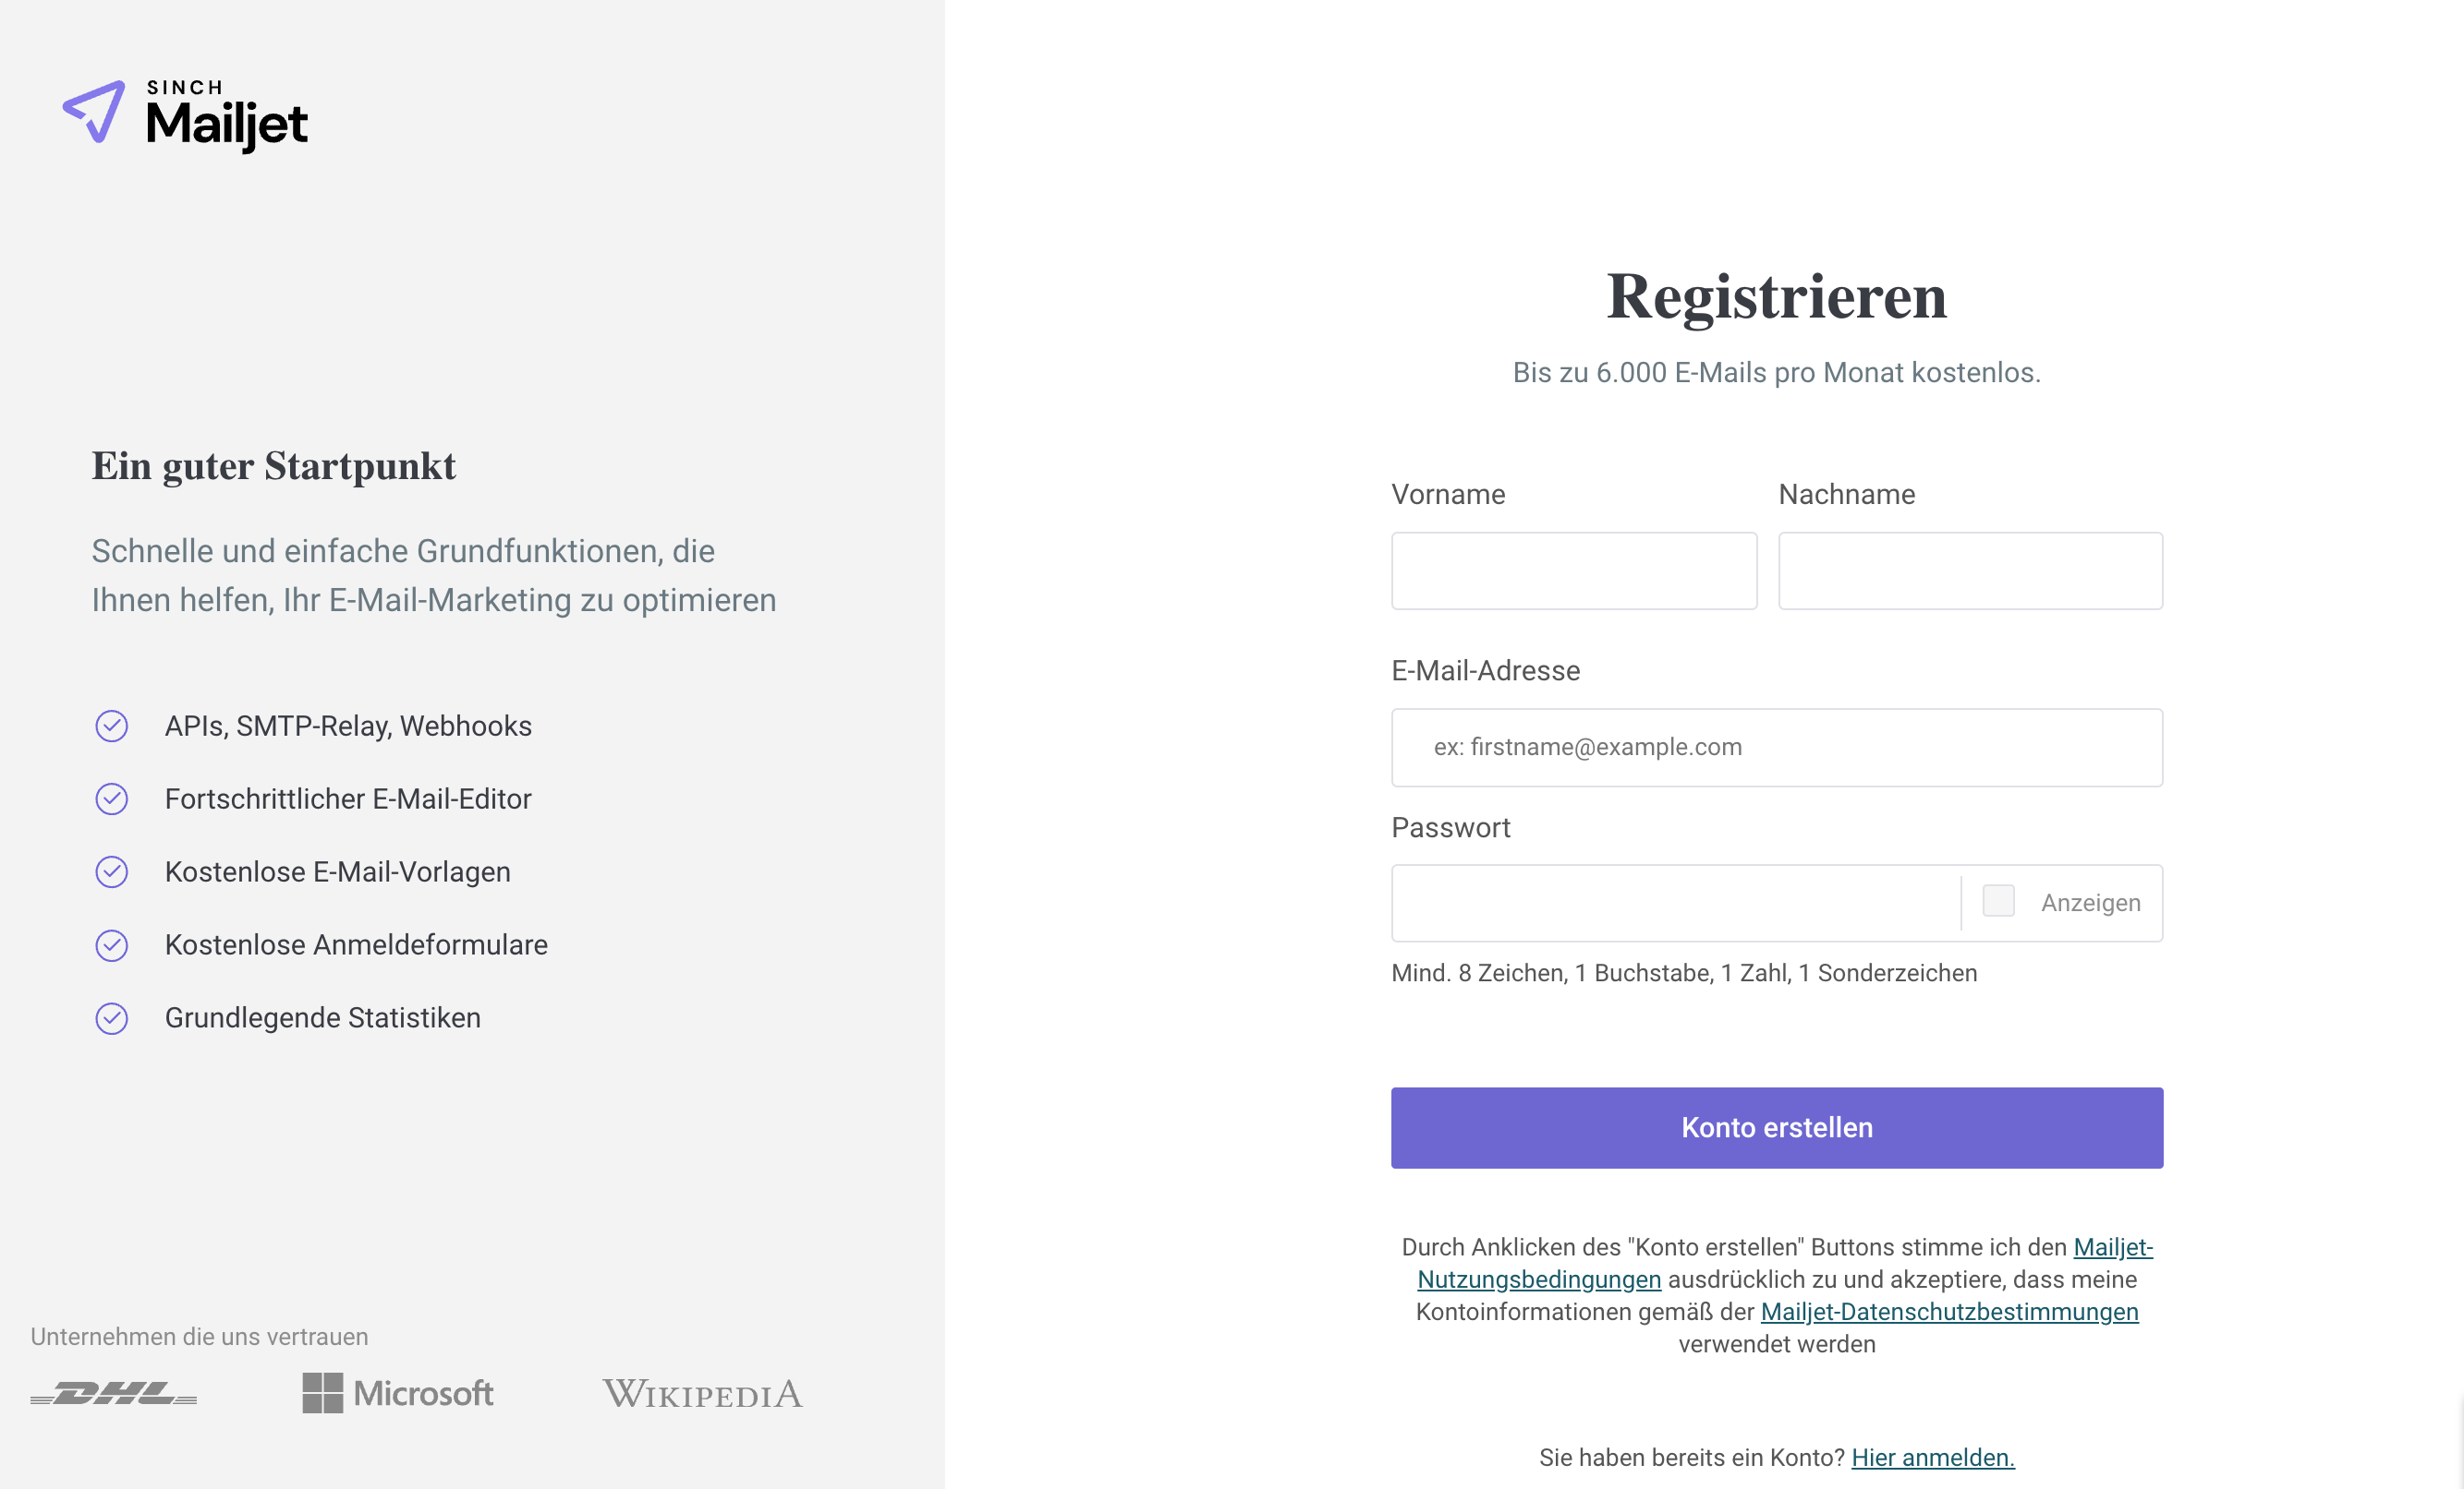Click the Anzeigen label next to checkbox

pos(2091,904)
